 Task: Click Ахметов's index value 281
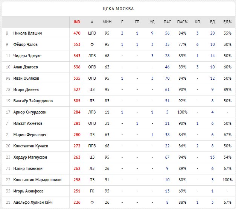coord(77,123)
